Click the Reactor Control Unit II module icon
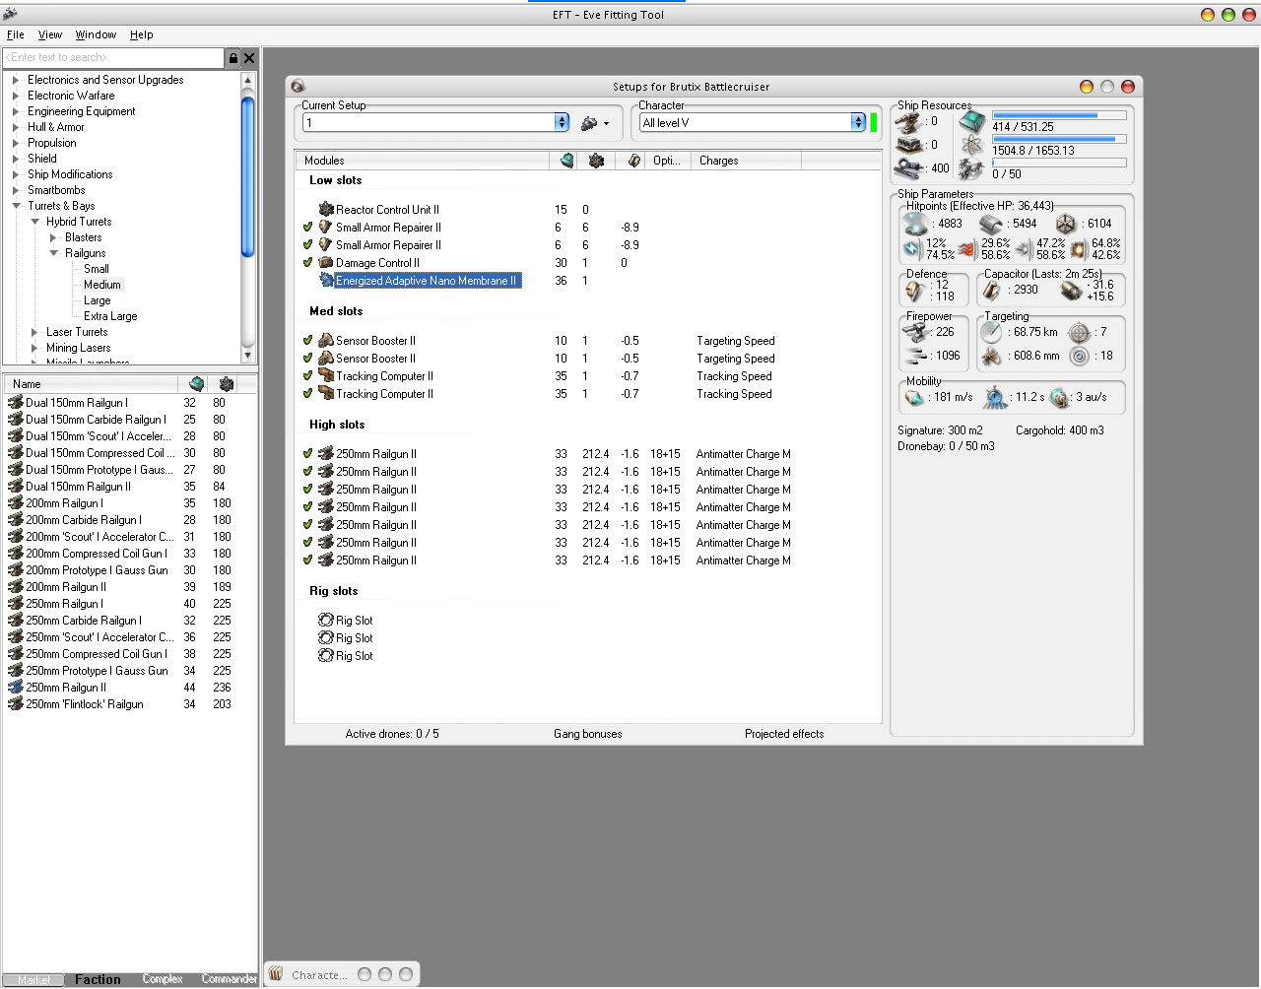Viewport: 1261px width, 989px height. (326, 210)
